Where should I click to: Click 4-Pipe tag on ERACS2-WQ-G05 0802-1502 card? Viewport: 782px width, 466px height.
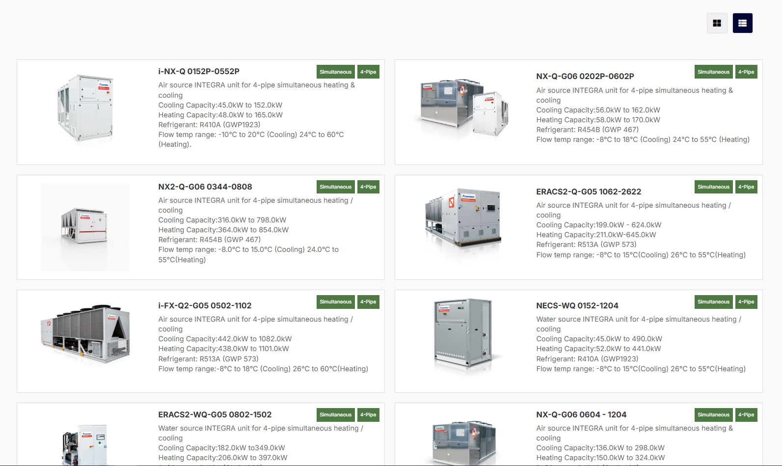coord(368,414)
